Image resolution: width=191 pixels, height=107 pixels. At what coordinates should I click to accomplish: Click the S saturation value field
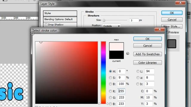coord(121,78)
